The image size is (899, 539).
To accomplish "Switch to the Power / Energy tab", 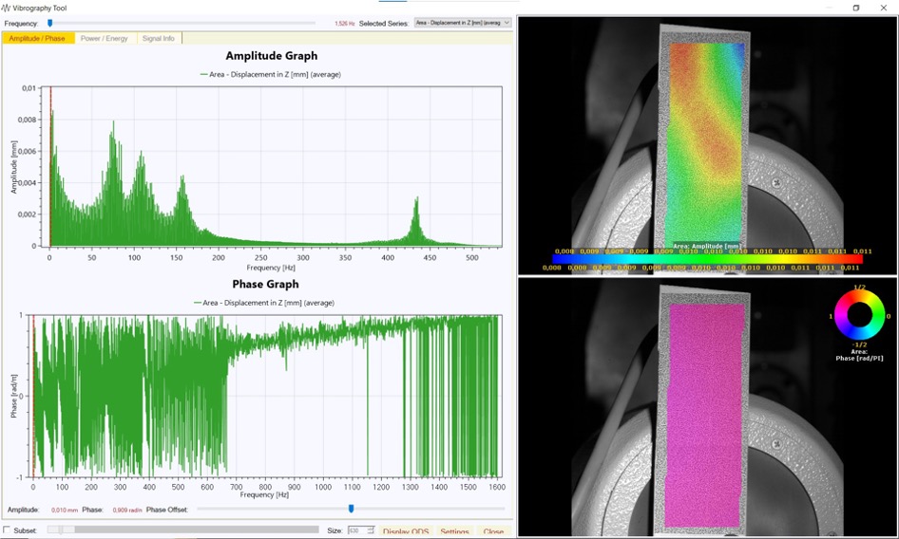I will [104, 38].
